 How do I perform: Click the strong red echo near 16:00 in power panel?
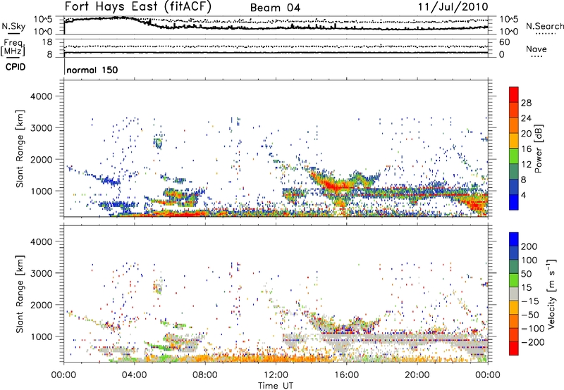pos(334,187)
